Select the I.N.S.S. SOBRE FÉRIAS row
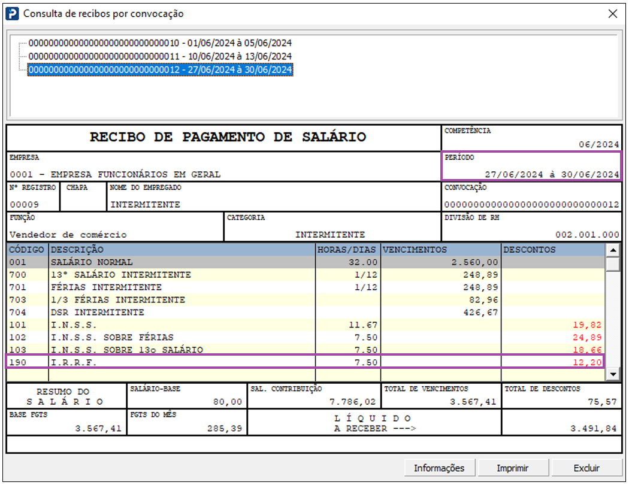 coord(306,337)
